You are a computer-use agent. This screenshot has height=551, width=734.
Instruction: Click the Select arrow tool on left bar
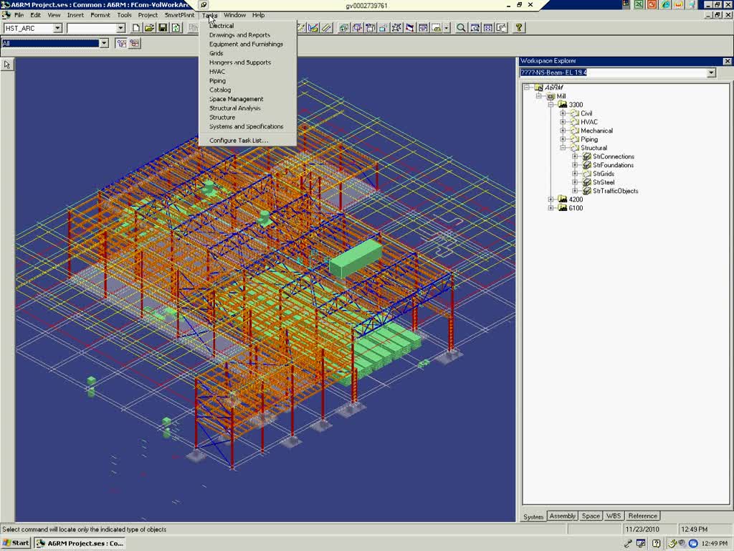coord(7,65)
